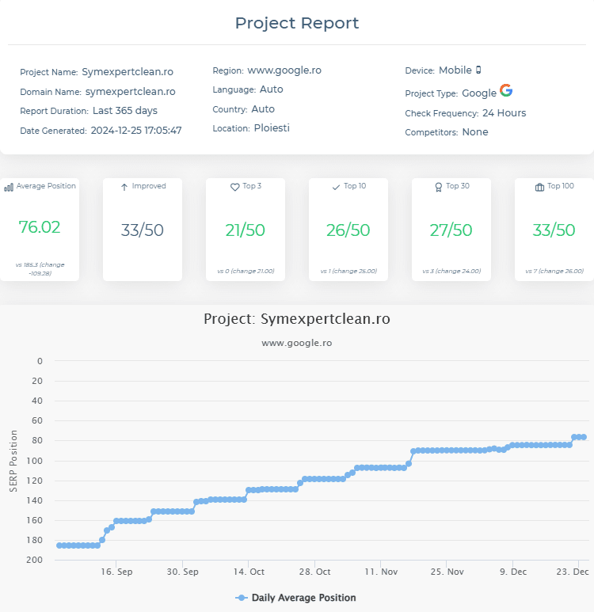Click the briefcase icon in Top 100 card

pos(539,187)
